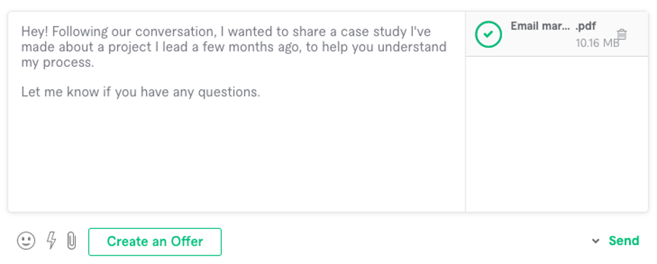Open the emoji picker smiley icon
657x264 pixels.
[x=26, y=242]
